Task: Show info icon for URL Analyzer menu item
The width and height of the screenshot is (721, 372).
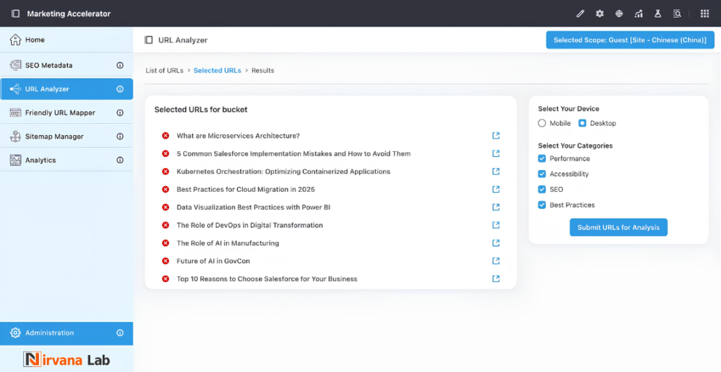Action: [120, 89]
